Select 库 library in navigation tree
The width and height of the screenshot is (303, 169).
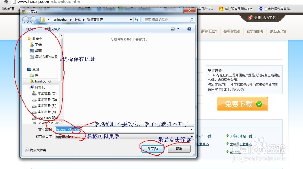pyautogui.click(x=34, y=75)
